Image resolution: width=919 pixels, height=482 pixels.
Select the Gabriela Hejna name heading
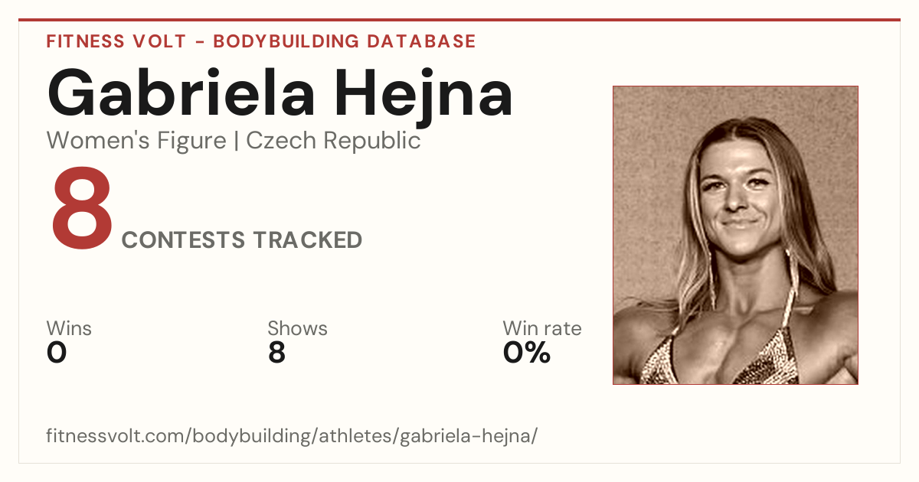click(280, 93)
